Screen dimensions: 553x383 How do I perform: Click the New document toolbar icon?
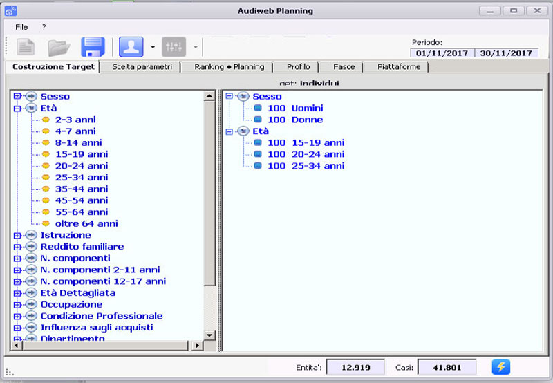coord(26,47)
